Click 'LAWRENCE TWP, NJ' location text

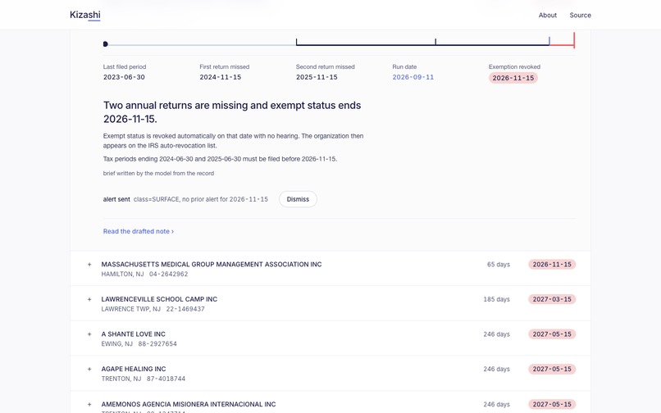tap(130, 309)
